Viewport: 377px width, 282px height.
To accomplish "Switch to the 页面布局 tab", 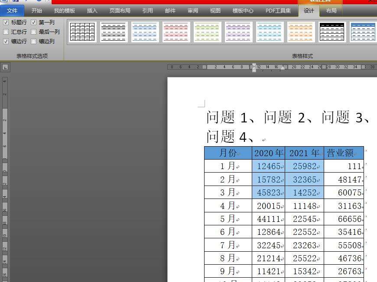I will point(120,10).
